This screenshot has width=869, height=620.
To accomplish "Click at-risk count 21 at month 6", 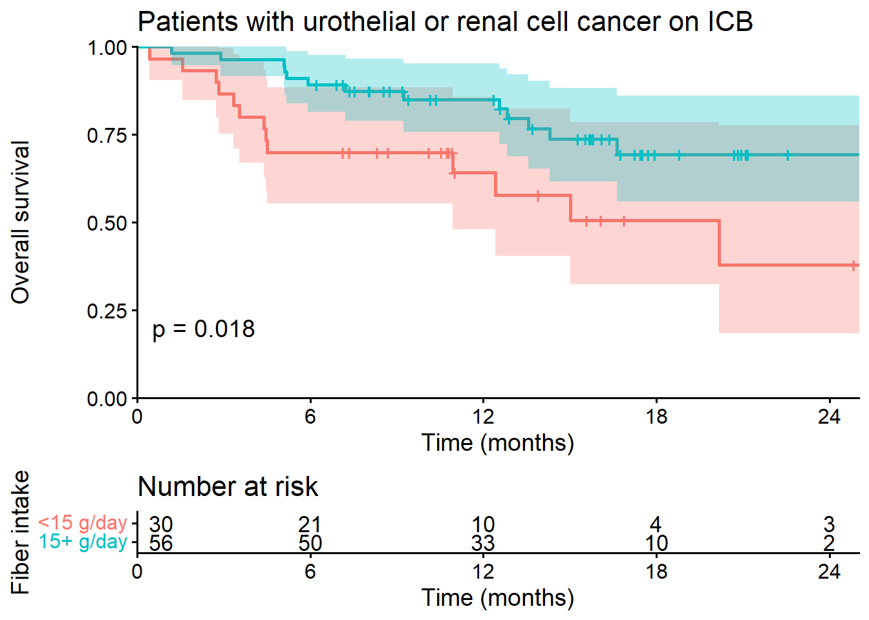I will [x=310, y=524].
